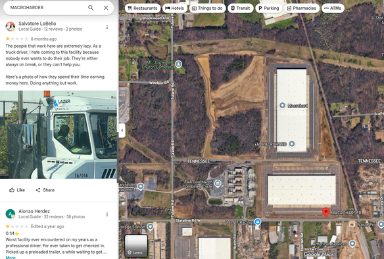This screenshot has height=259, width=384.
Task: Like Salvatore LoBello's review
Action: point(17,190)
